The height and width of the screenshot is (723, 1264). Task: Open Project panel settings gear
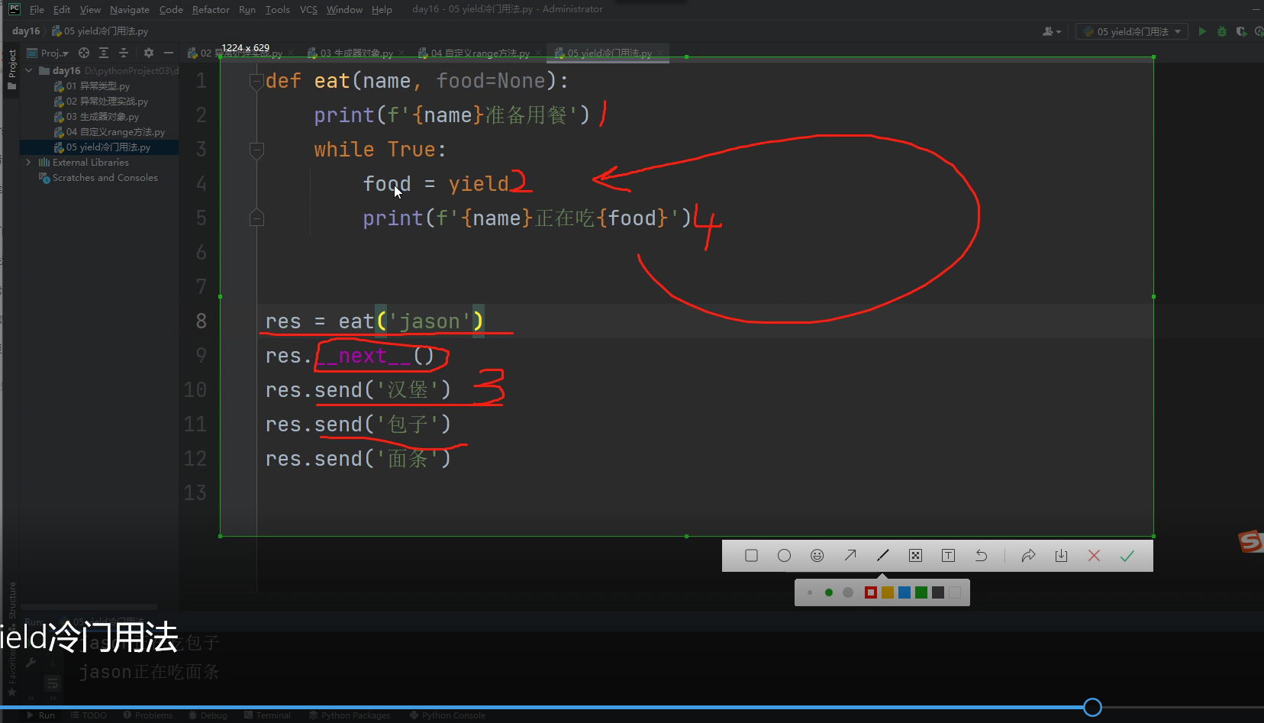[x=149, y=53]
